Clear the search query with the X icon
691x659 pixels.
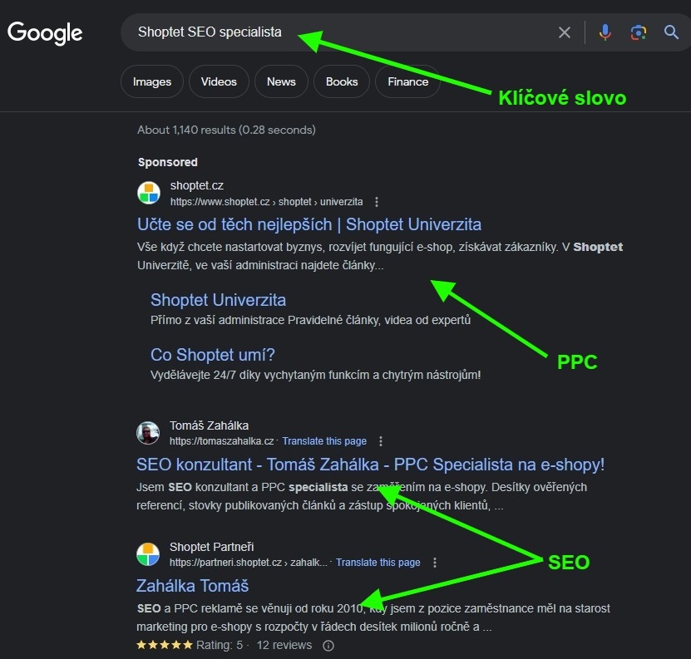click(x=565, y=32)
